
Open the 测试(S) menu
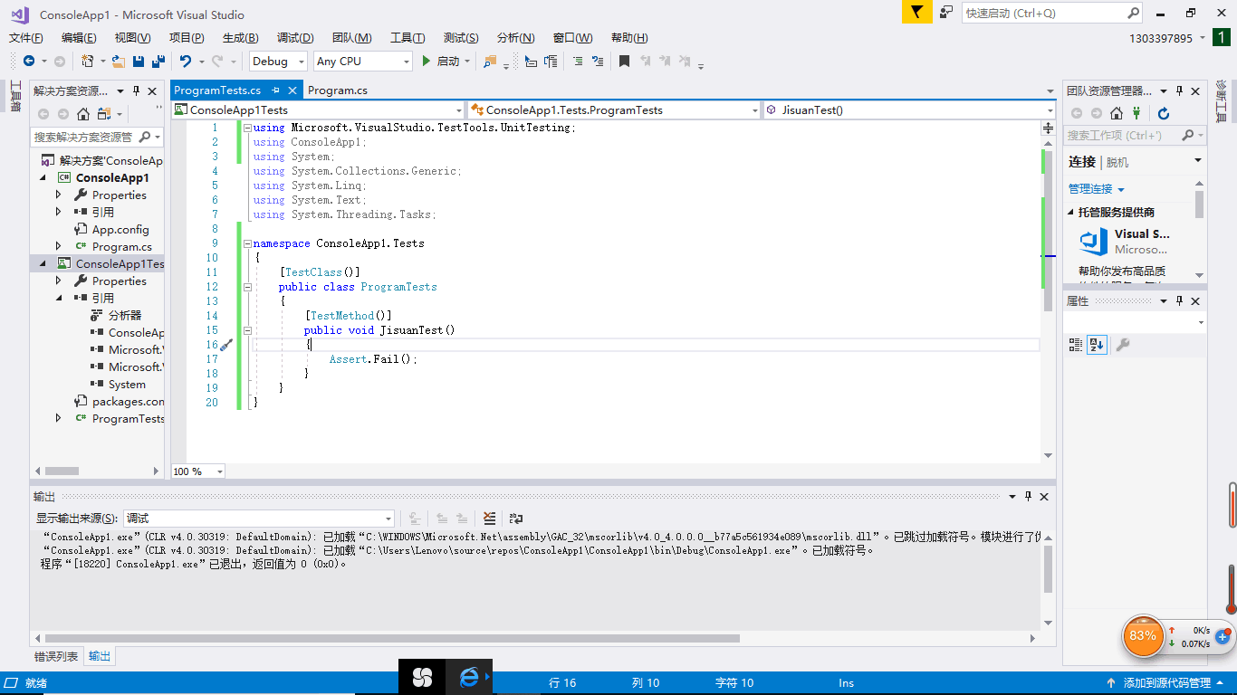coord(461,38)
